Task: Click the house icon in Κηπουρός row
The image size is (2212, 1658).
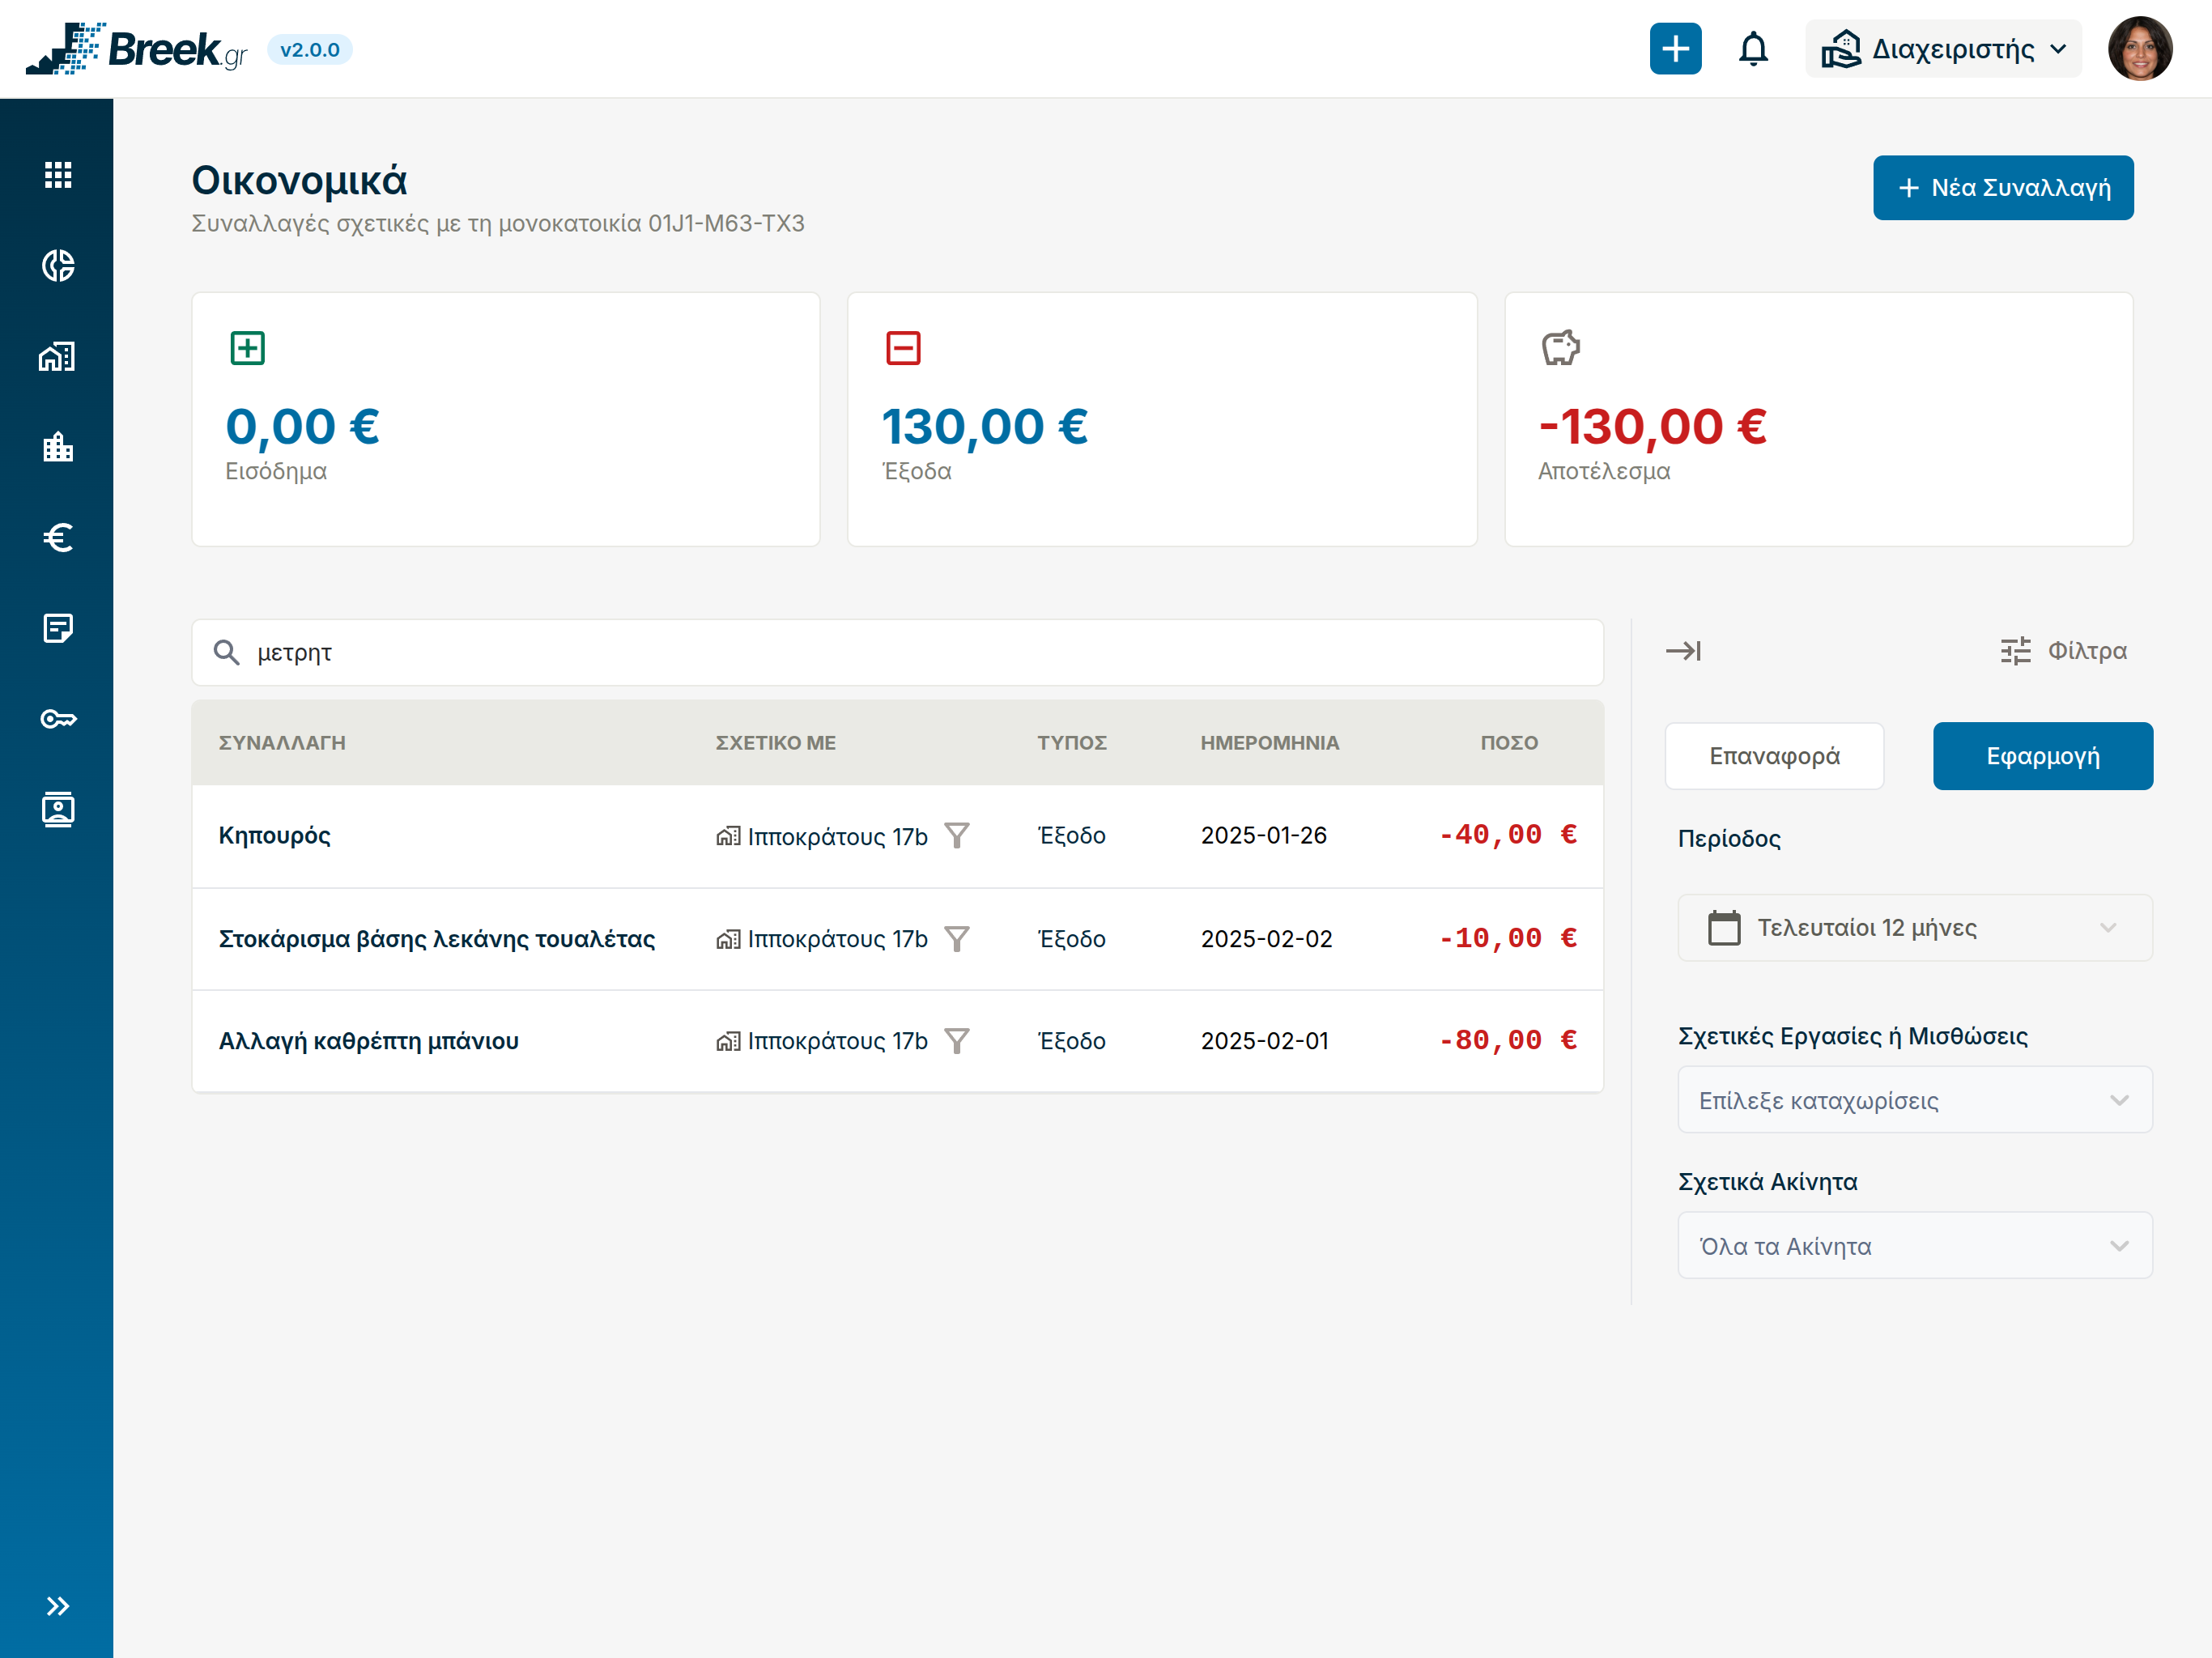Action: pos(728,836)
